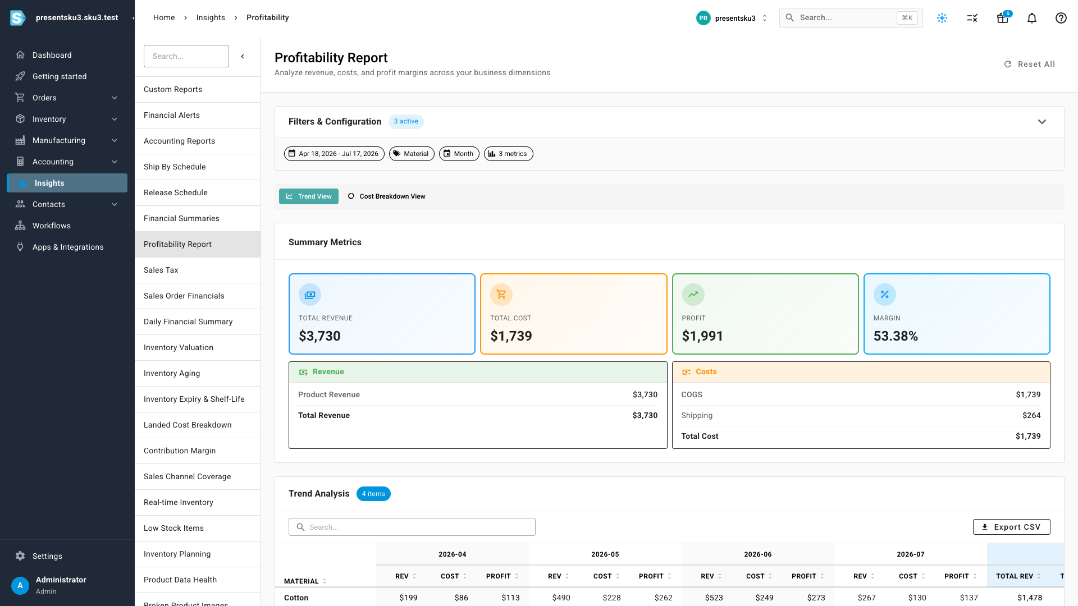
Task: Click the Profit trending-up icon
Action: pos(693,295)
